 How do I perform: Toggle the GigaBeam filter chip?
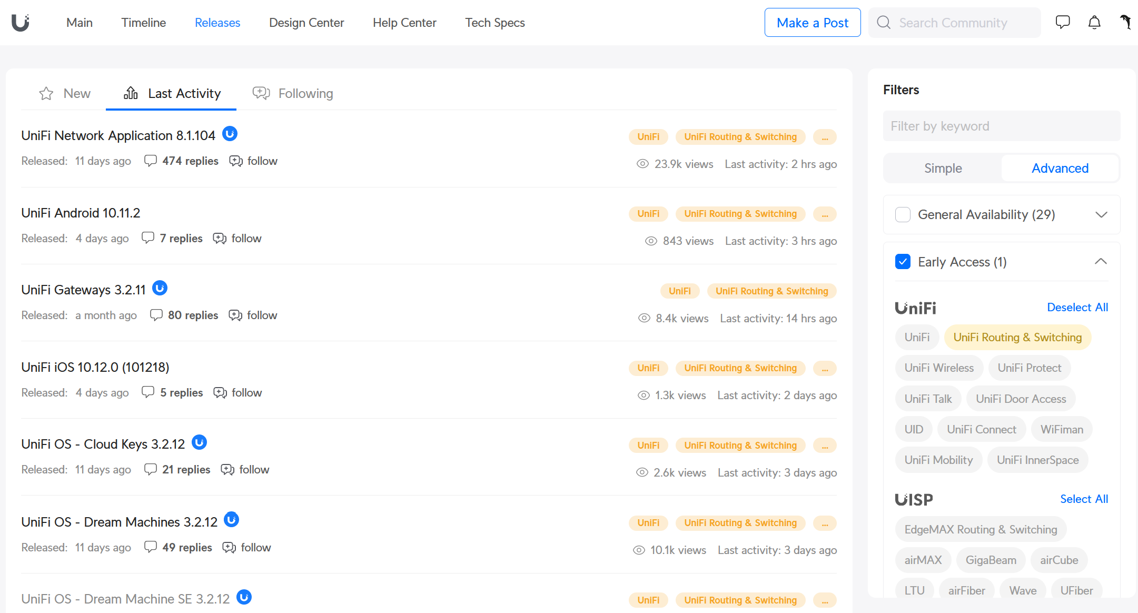coord(991,560)
